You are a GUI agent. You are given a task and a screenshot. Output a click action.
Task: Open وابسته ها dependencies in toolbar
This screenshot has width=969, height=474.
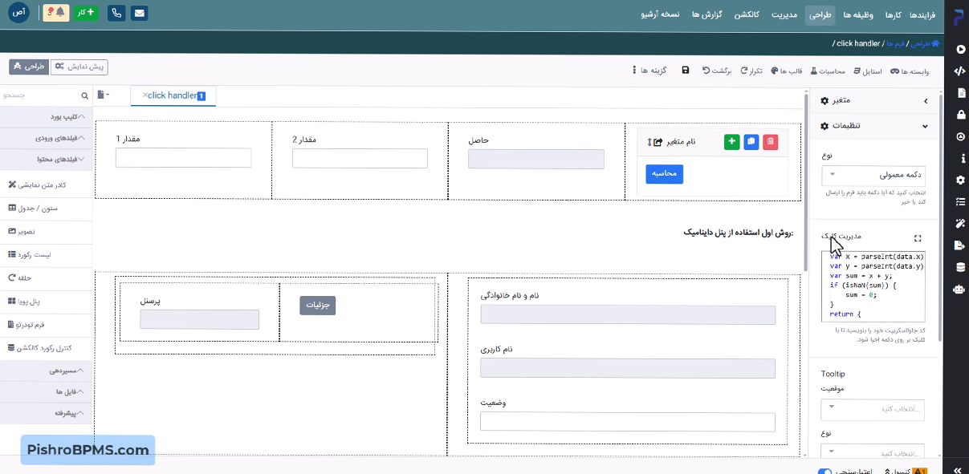click(x=909, y=71)
